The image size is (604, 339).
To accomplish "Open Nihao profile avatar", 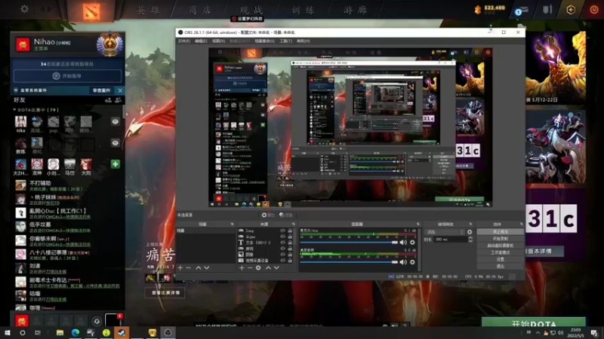I will (23, 44).
